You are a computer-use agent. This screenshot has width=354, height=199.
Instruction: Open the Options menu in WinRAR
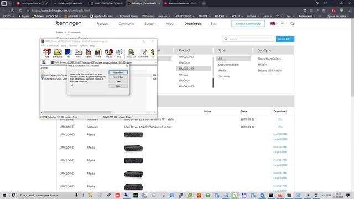[x=84, y=46]
